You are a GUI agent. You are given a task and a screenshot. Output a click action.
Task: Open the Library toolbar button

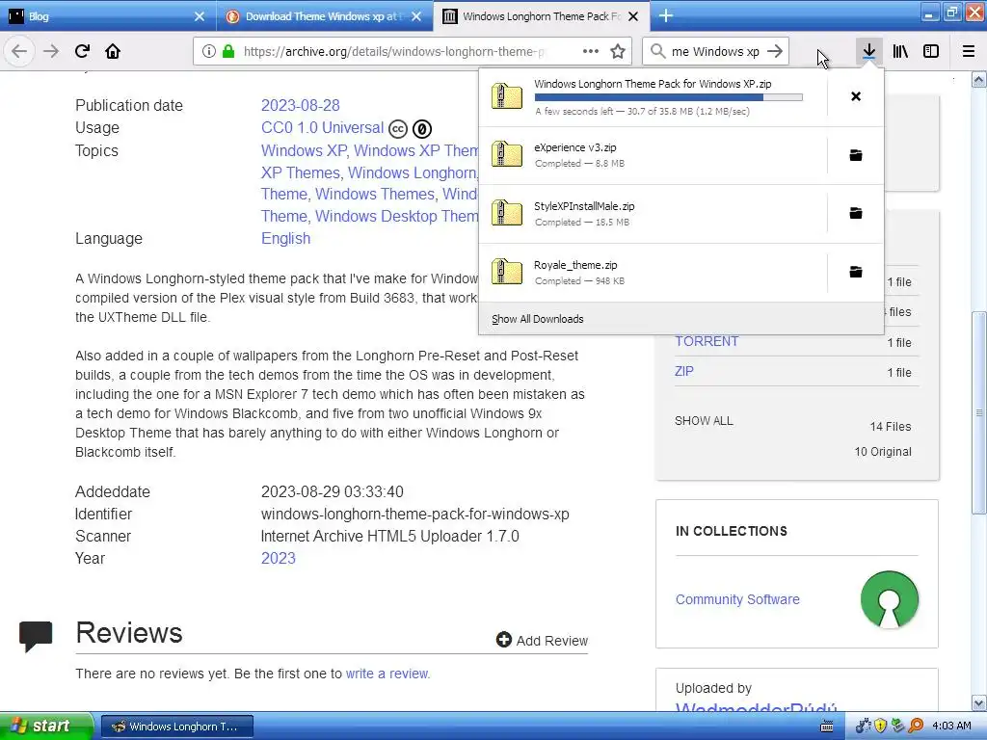coord(900,51)
